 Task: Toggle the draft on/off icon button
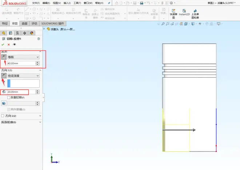[4, 103]
